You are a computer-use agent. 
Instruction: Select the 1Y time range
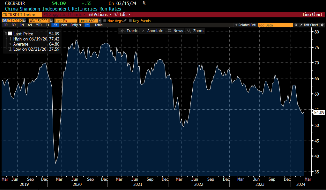pos(48,25)
